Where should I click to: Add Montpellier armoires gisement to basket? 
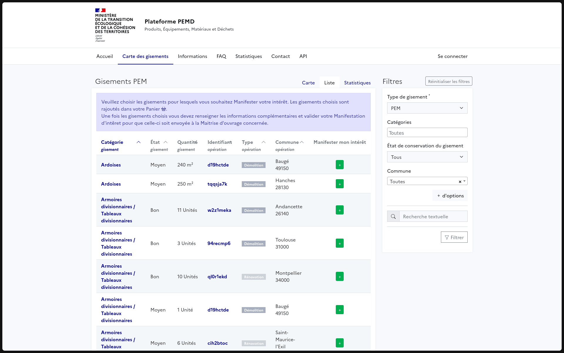tap(340, 277)
